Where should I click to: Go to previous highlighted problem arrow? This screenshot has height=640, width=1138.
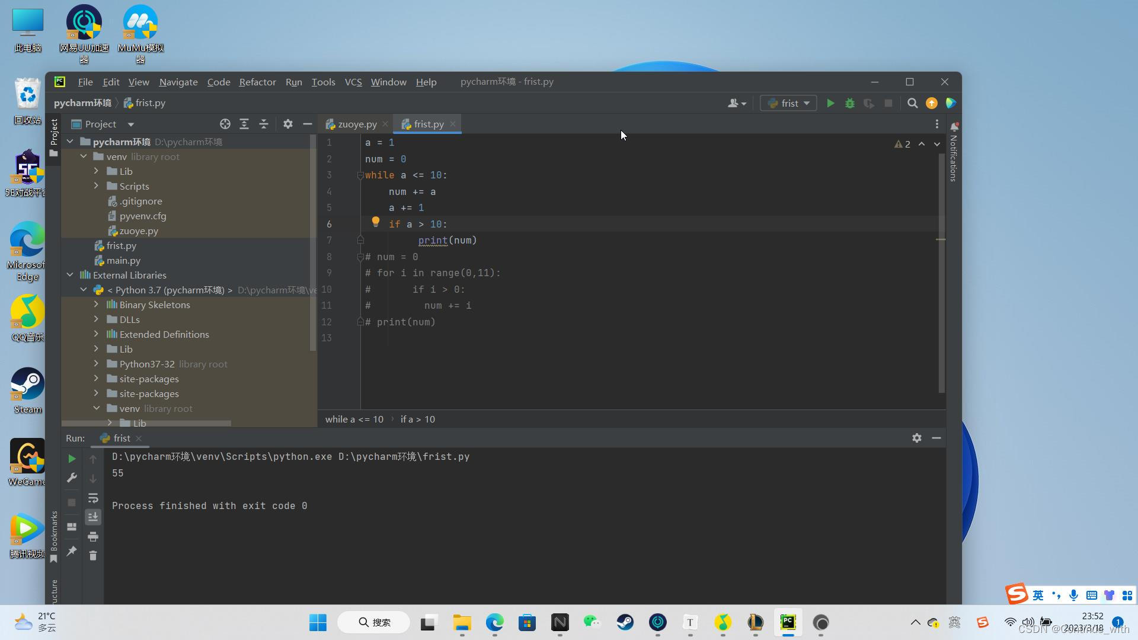pos(922,144)
